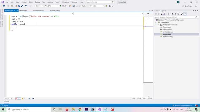
Task: Click the Save All icon
Action: 22,6
